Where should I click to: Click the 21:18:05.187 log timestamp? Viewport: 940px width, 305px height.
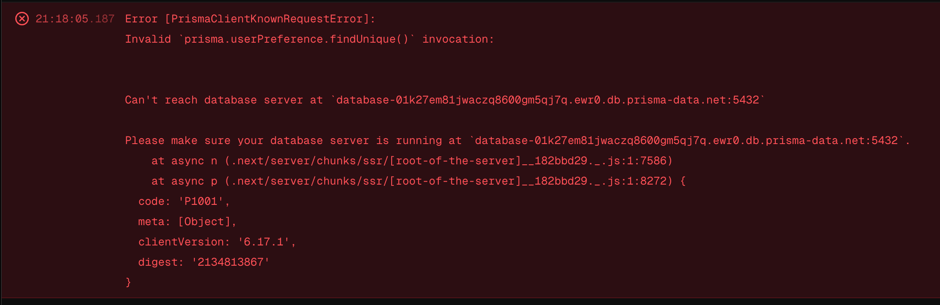[75, 19]
